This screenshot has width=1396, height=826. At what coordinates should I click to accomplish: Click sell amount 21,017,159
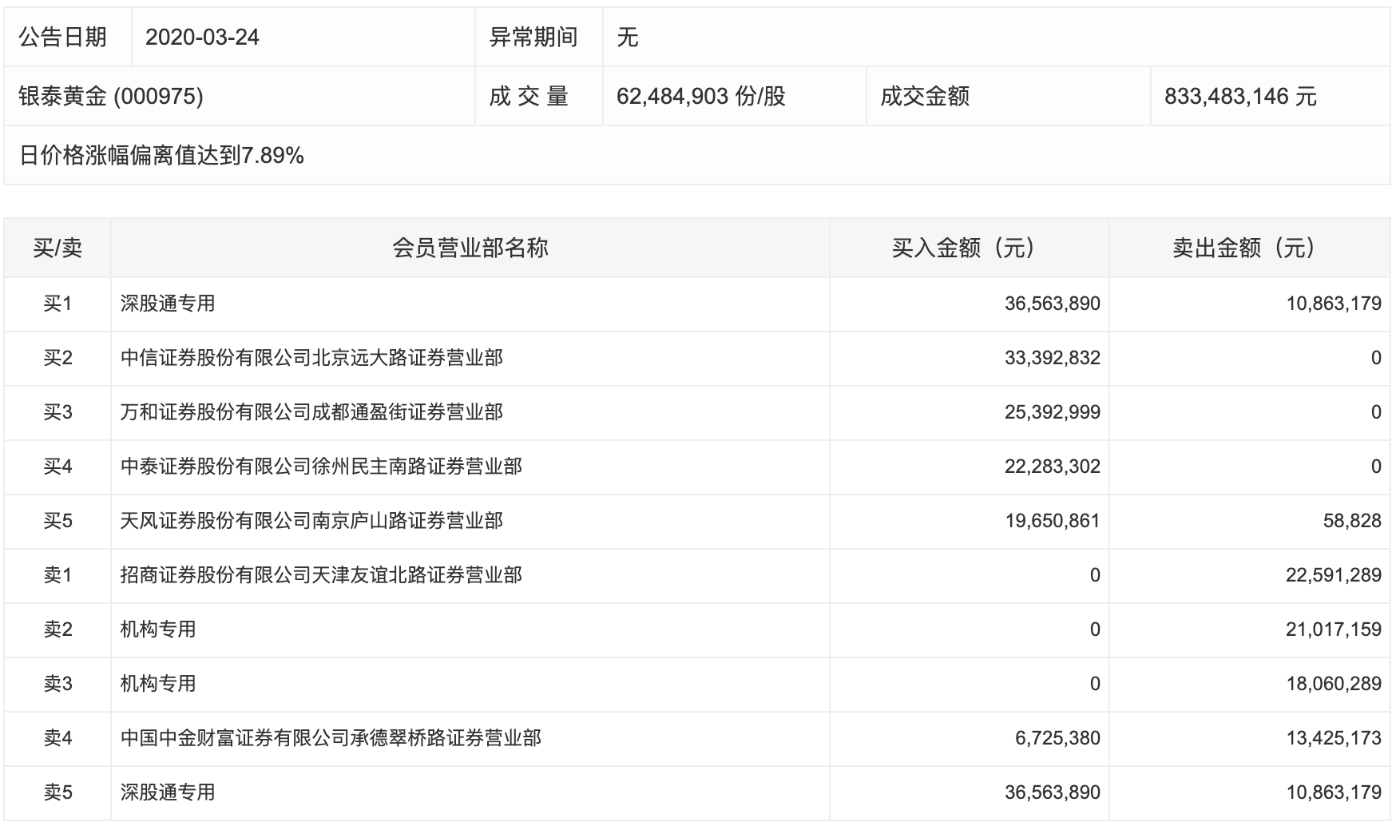click(x=1334, y=629)
